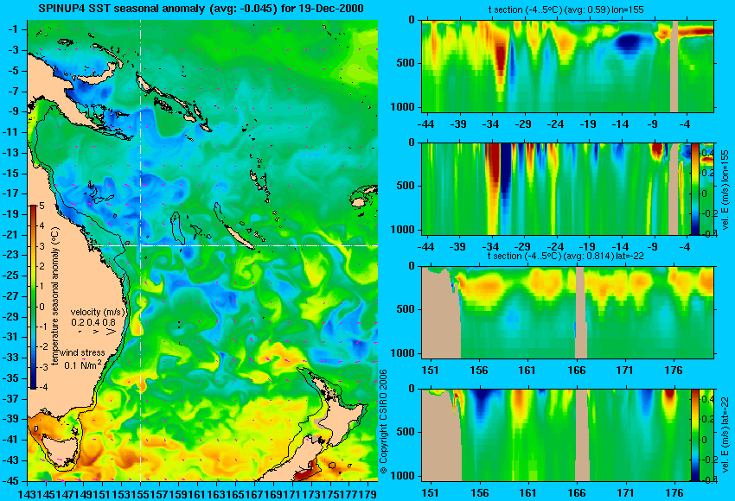Click the '166' longitude tick under the lat=-22 temperature section
The width and height of the screenshot is (735, 501).
577,371
